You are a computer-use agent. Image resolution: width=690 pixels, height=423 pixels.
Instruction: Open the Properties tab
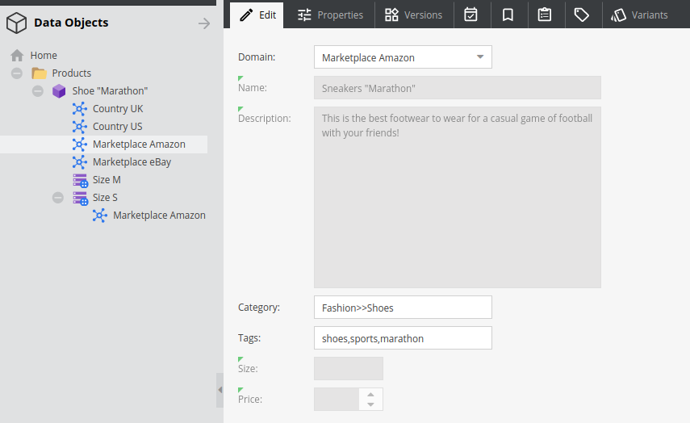(x=329, y=15)
